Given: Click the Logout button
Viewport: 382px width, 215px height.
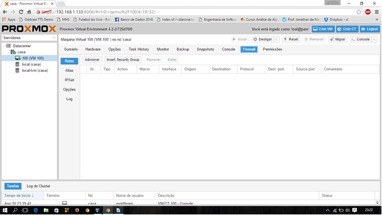Looking at the screenshot, I should [370, 29].
